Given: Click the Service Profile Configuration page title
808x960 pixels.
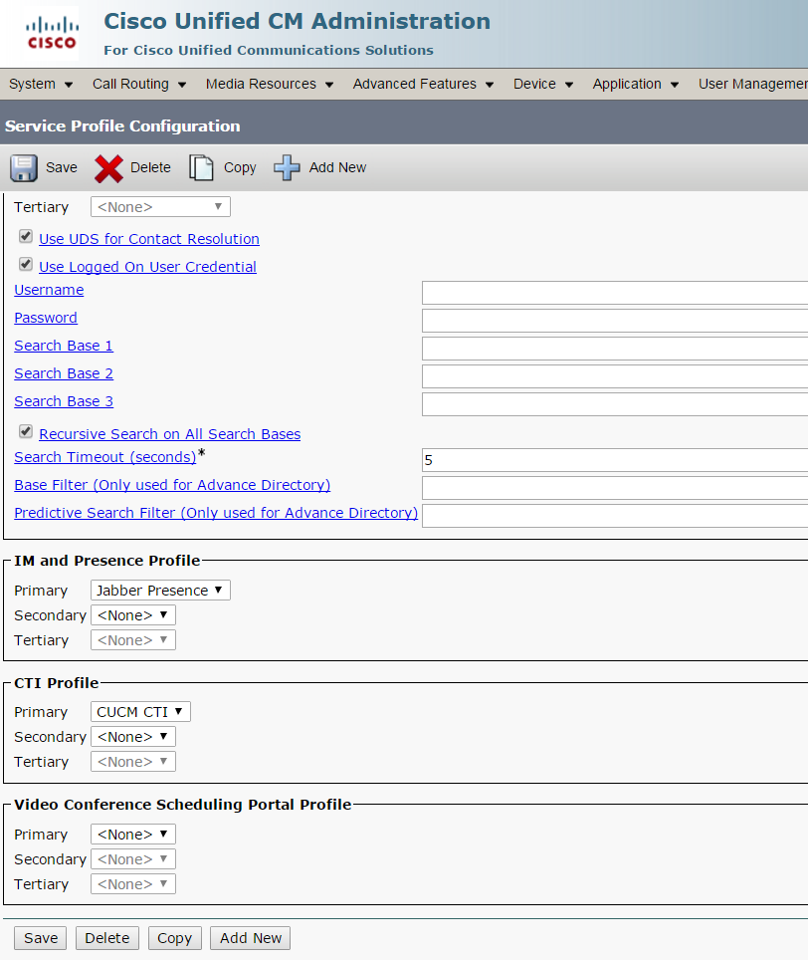Looking at the screenshot, I should coord(122,126).
